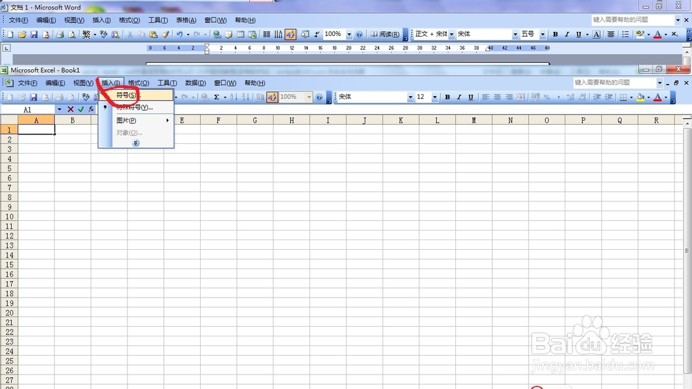Click Undo arrow in Word toolbar

coord(179,34)
